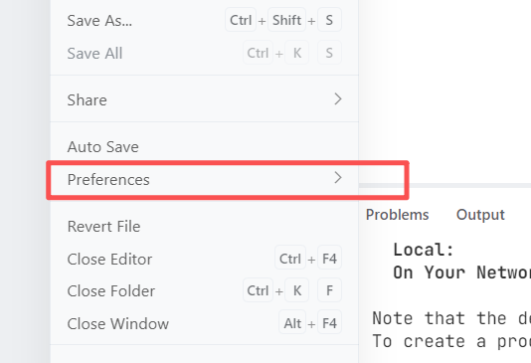Select the Save All menu entry

[205, 53]
